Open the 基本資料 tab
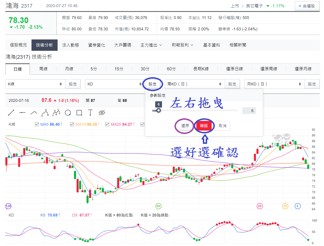 pos(212,45)
